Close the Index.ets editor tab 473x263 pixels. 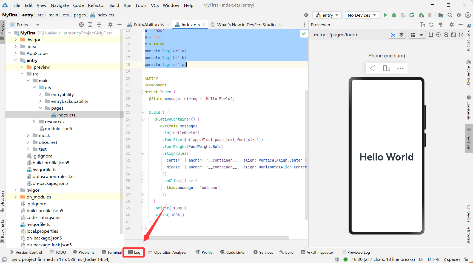click(x=204, y=25)
